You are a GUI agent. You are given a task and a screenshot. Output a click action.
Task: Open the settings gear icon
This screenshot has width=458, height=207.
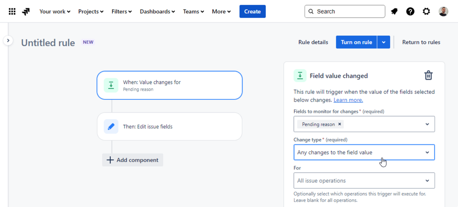[426, 11]
